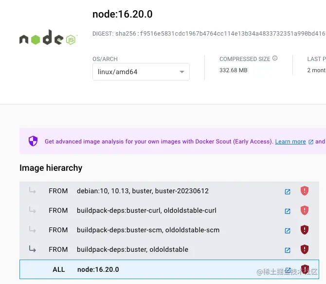Open external link for debian:10 row
Image resolution: width=326 pixels, height=284 pixels.
point(288,192)
